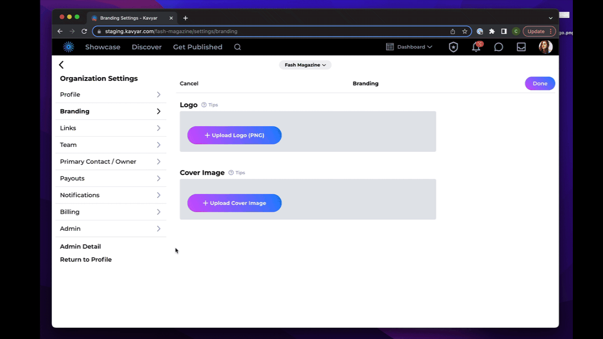Select the Notifications settings item
Viewport: 603px width, 339px height.
[111, 195]
